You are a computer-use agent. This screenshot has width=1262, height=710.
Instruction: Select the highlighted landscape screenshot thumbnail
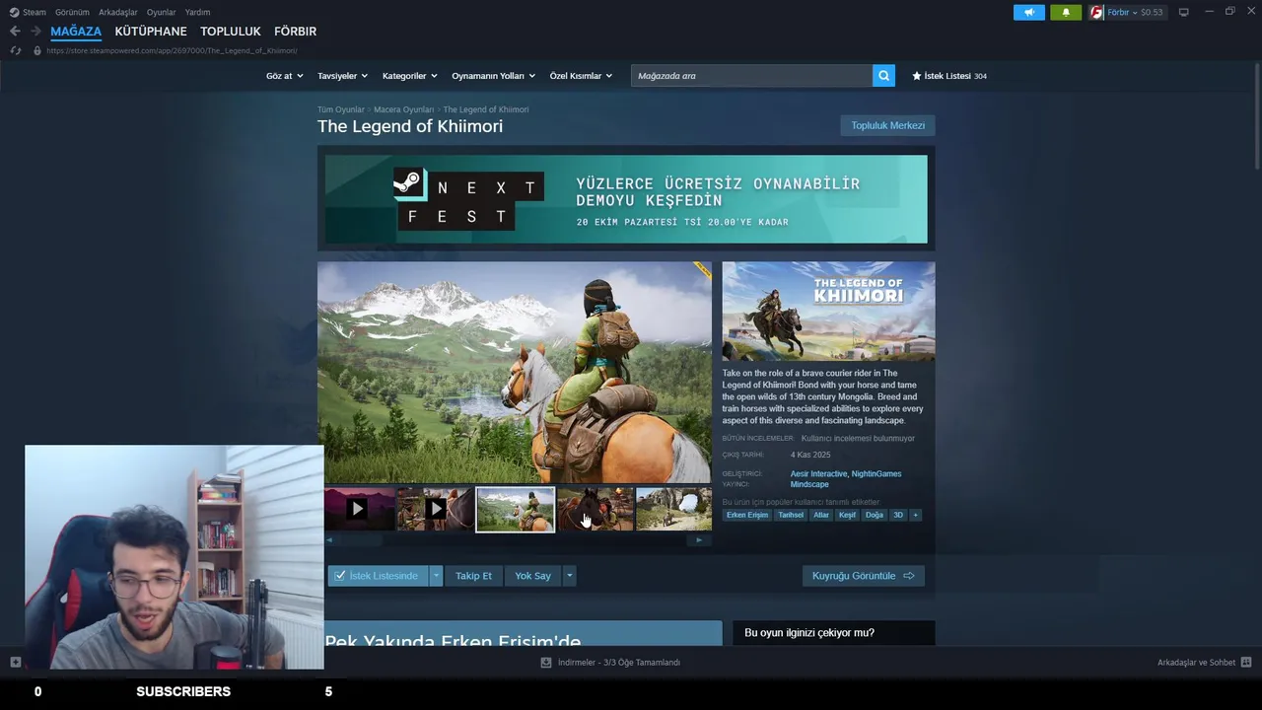[516, 509]
